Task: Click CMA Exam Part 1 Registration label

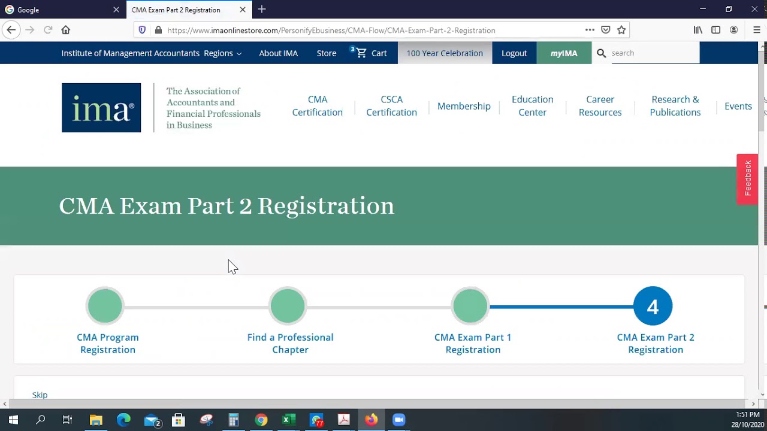Action: pyautogui.click(x=473, y=344)
